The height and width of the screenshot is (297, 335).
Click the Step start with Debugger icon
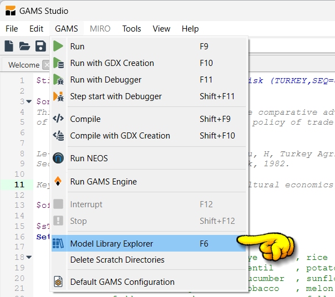pos(59,96)
